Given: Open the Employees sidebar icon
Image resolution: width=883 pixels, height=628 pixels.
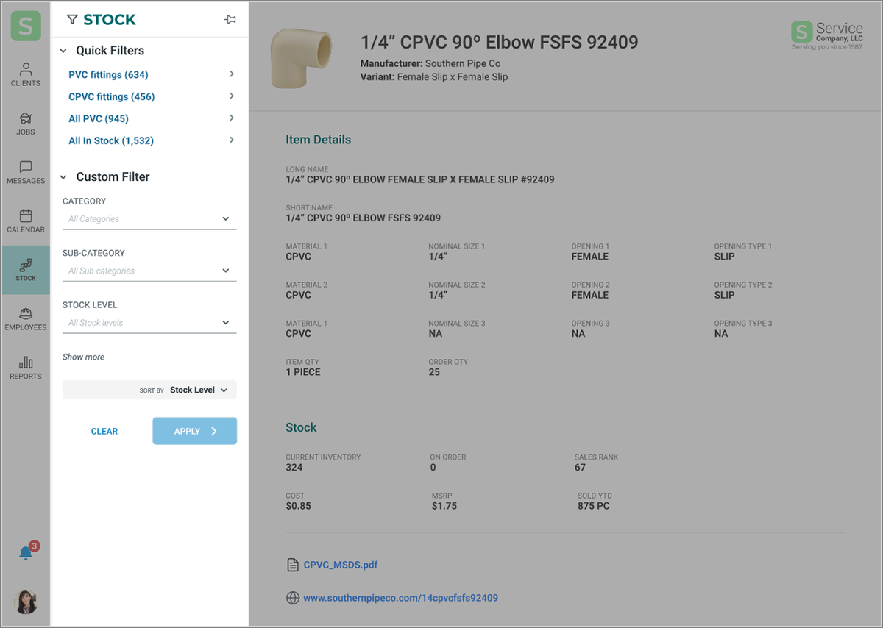Looking at the screenshot, I should [26, 318].
